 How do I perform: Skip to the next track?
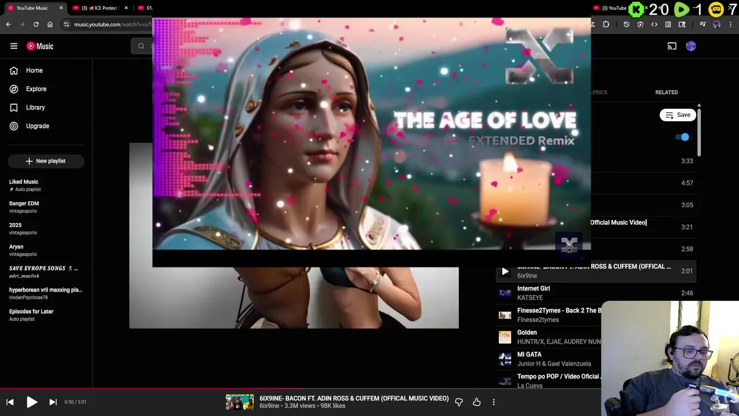click(x=53, y=402)
